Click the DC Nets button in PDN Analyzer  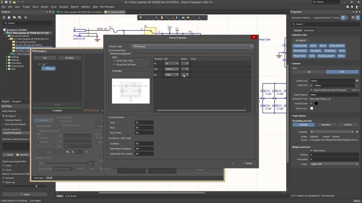pos(69,58)
